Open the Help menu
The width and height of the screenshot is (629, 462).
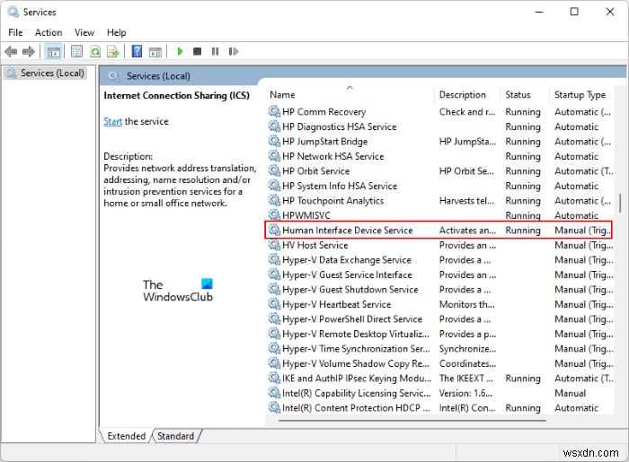point(116,32)
